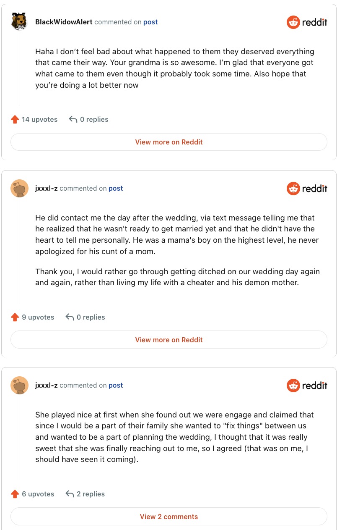Click jxxxl-z's avatar on the 'played nice' comment
Image resolution: width=337 pixels, height=530 pixels.
(19, 385)
